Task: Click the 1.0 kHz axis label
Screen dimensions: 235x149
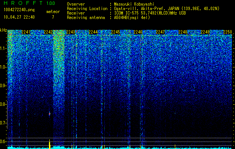Action: pos(3,67)
